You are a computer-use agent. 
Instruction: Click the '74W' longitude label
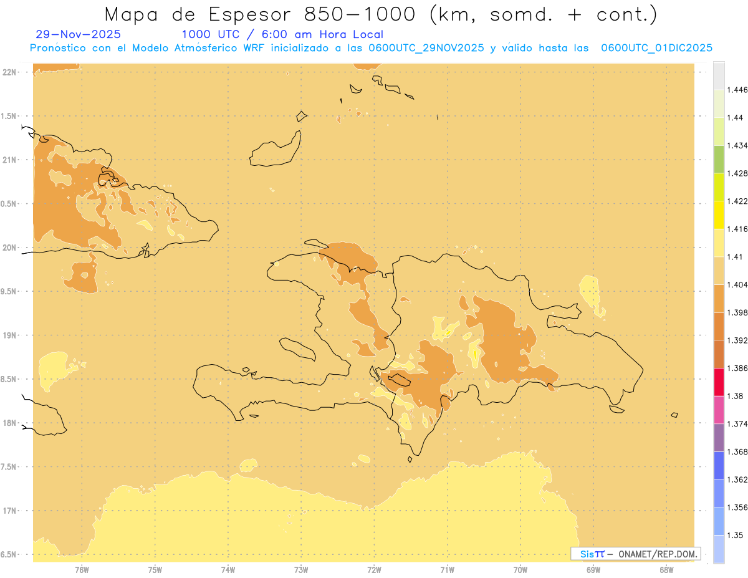[228, 570]
